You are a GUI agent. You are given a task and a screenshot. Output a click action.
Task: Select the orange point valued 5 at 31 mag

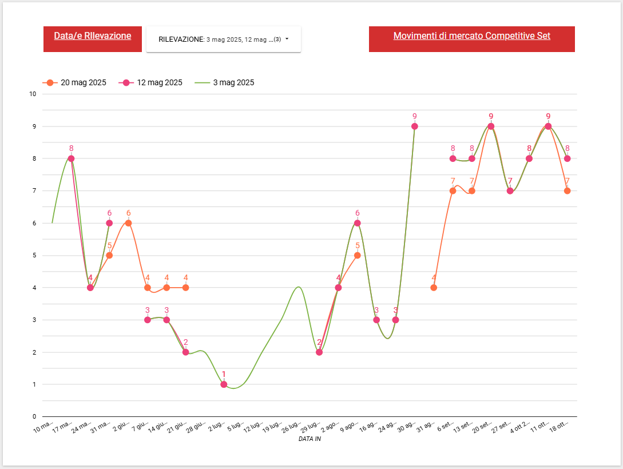109,255
